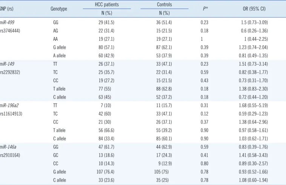Click controls value 11 (15.7)
Viewport: 286px width, 185px height.
pyautogui.click(x=164, y=105)
